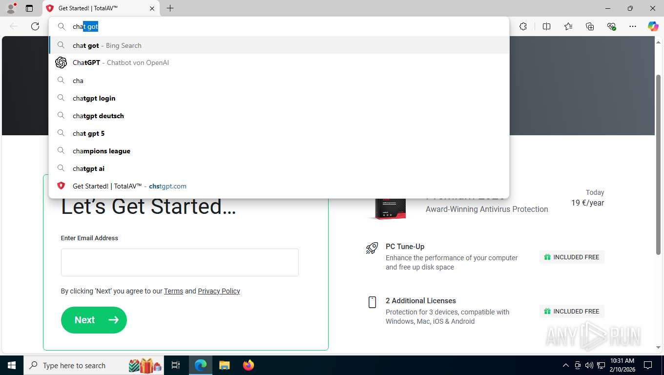The height and width of the screenshot is (375, 664).
Task: Open the Collections icon
Action: pyautogui.click(x=590, y=26)
